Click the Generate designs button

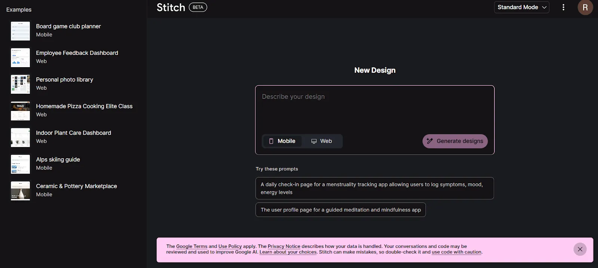pyautogui.click(x=455, y=141)
